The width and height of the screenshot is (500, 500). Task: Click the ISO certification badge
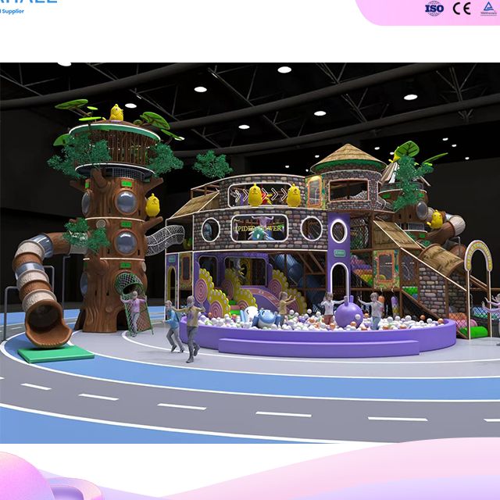[434, 9]
